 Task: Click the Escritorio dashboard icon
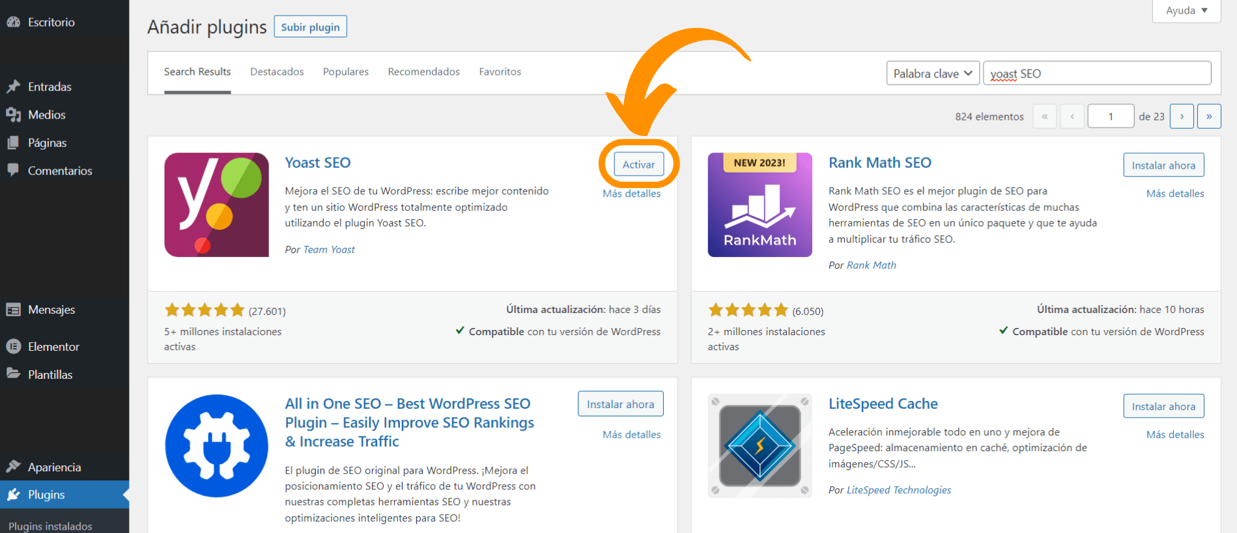click(14, 22)
